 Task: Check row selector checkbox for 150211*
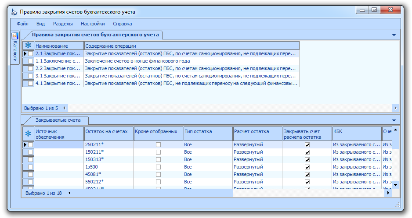click(x=31, y=152)
